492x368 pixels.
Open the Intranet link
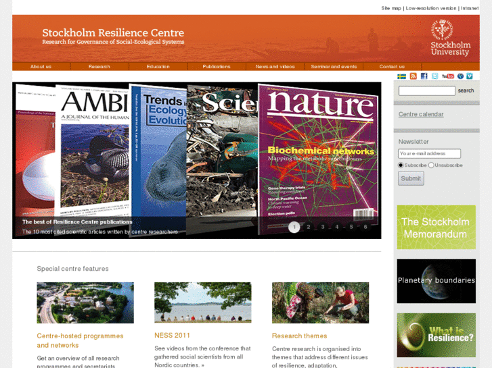pos(470,8)
